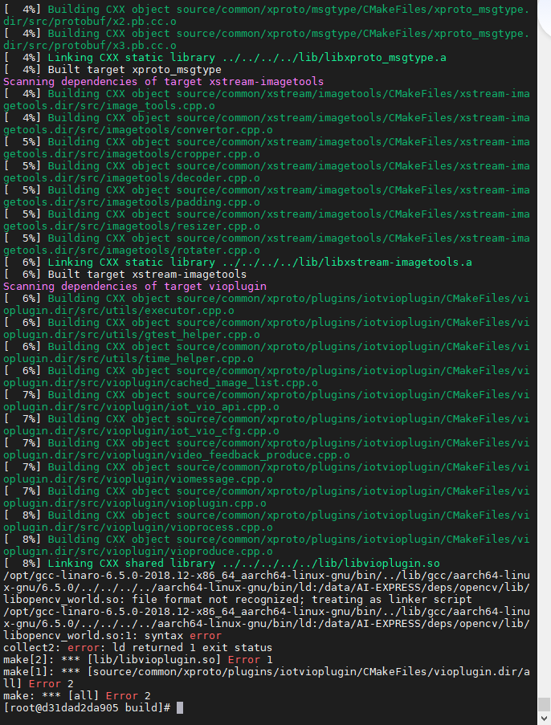Click "Scanning dependencies of target xstream-imagetools" line

(163, 81)
